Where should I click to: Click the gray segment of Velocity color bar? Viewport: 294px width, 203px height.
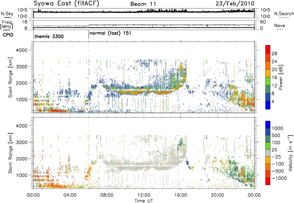[268, 153]
